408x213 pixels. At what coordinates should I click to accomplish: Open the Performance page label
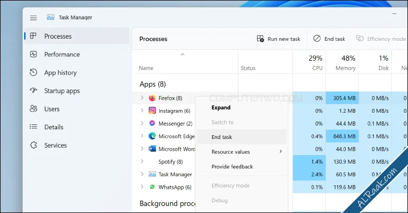[x=62, y=54]
